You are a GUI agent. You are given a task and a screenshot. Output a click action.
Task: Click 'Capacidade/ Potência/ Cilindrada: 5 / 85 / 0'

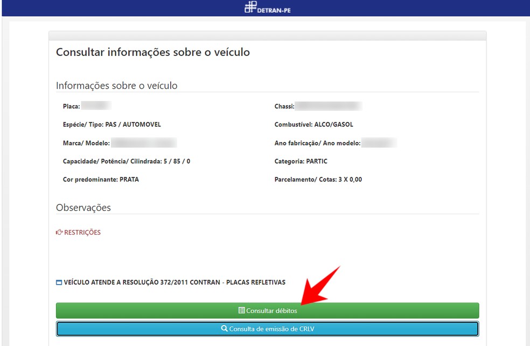tap(127, 161)
